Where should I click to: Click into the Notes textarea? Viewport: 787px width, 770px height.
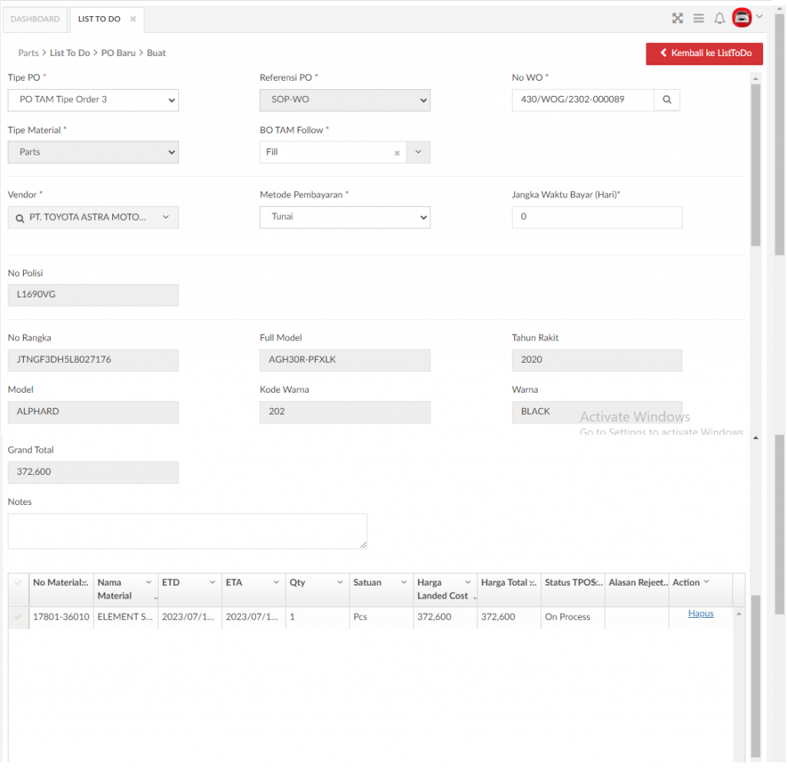[x=188, y=531]
